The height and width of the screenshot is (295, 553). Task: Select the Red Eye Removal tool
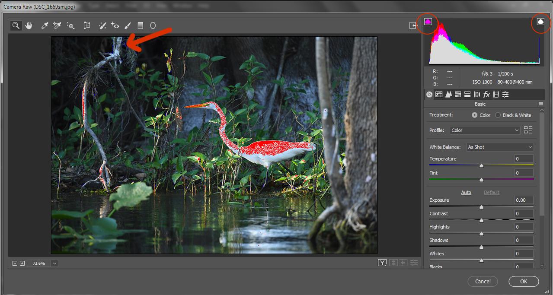115,25
